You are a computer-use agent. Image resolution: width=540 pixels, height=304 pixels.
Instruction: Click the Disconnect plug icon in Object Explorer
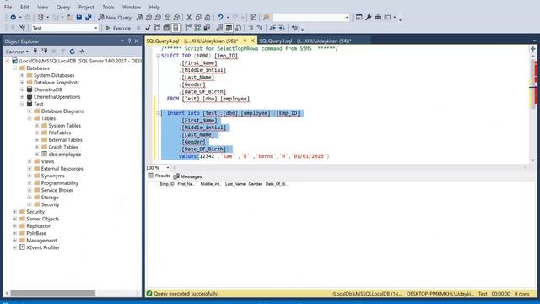coord(45,52)
